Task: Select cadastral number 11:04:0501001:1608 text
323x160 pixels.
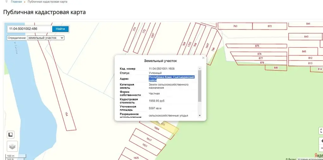Action: [x=161, y=69]
